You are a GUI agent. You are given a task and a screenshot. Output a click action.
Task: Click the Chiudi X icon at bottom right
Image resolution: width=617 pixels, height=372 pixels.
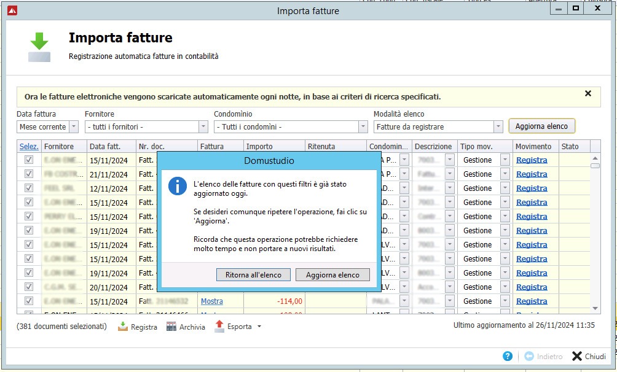click(577, 356)
